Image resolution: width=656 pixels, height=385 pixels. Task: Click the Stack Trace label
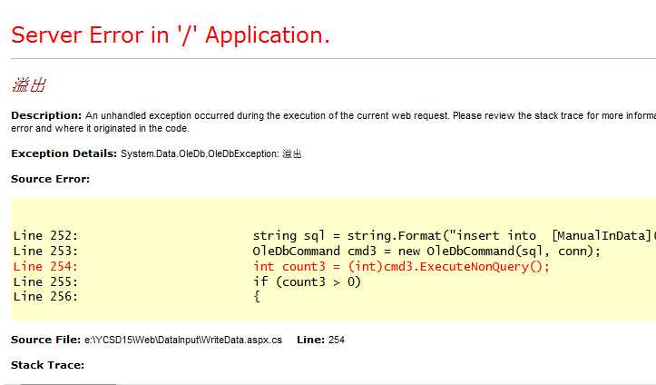(48, 365)
